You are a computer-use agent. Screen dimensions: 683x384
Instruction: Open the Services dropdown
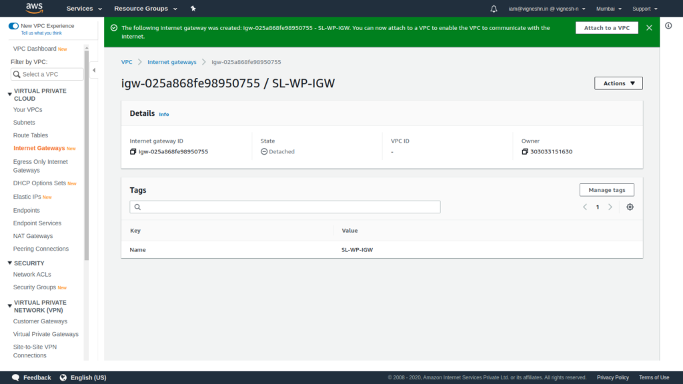84,9
